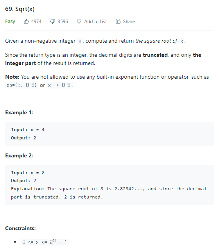The width and height of the screenshot is (219, 249).
Task: Click the Example 2 heading
Action: [x=19, y=155]
